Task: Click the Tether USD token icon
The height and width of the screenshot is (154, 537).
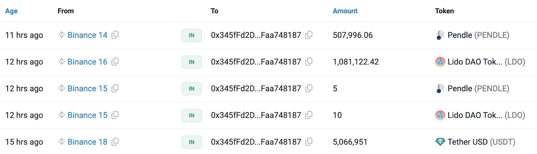Action: point(440,142)
